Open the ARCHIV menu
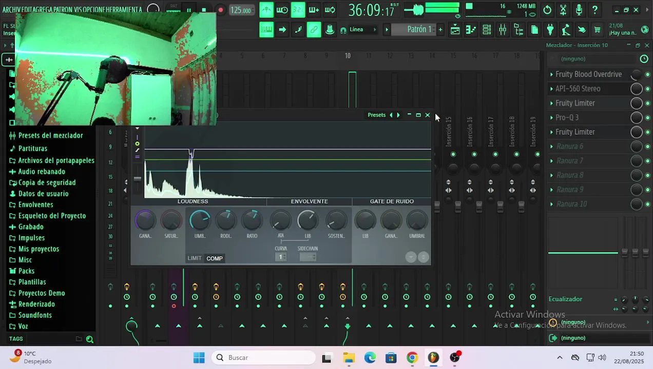 (11, 10)
